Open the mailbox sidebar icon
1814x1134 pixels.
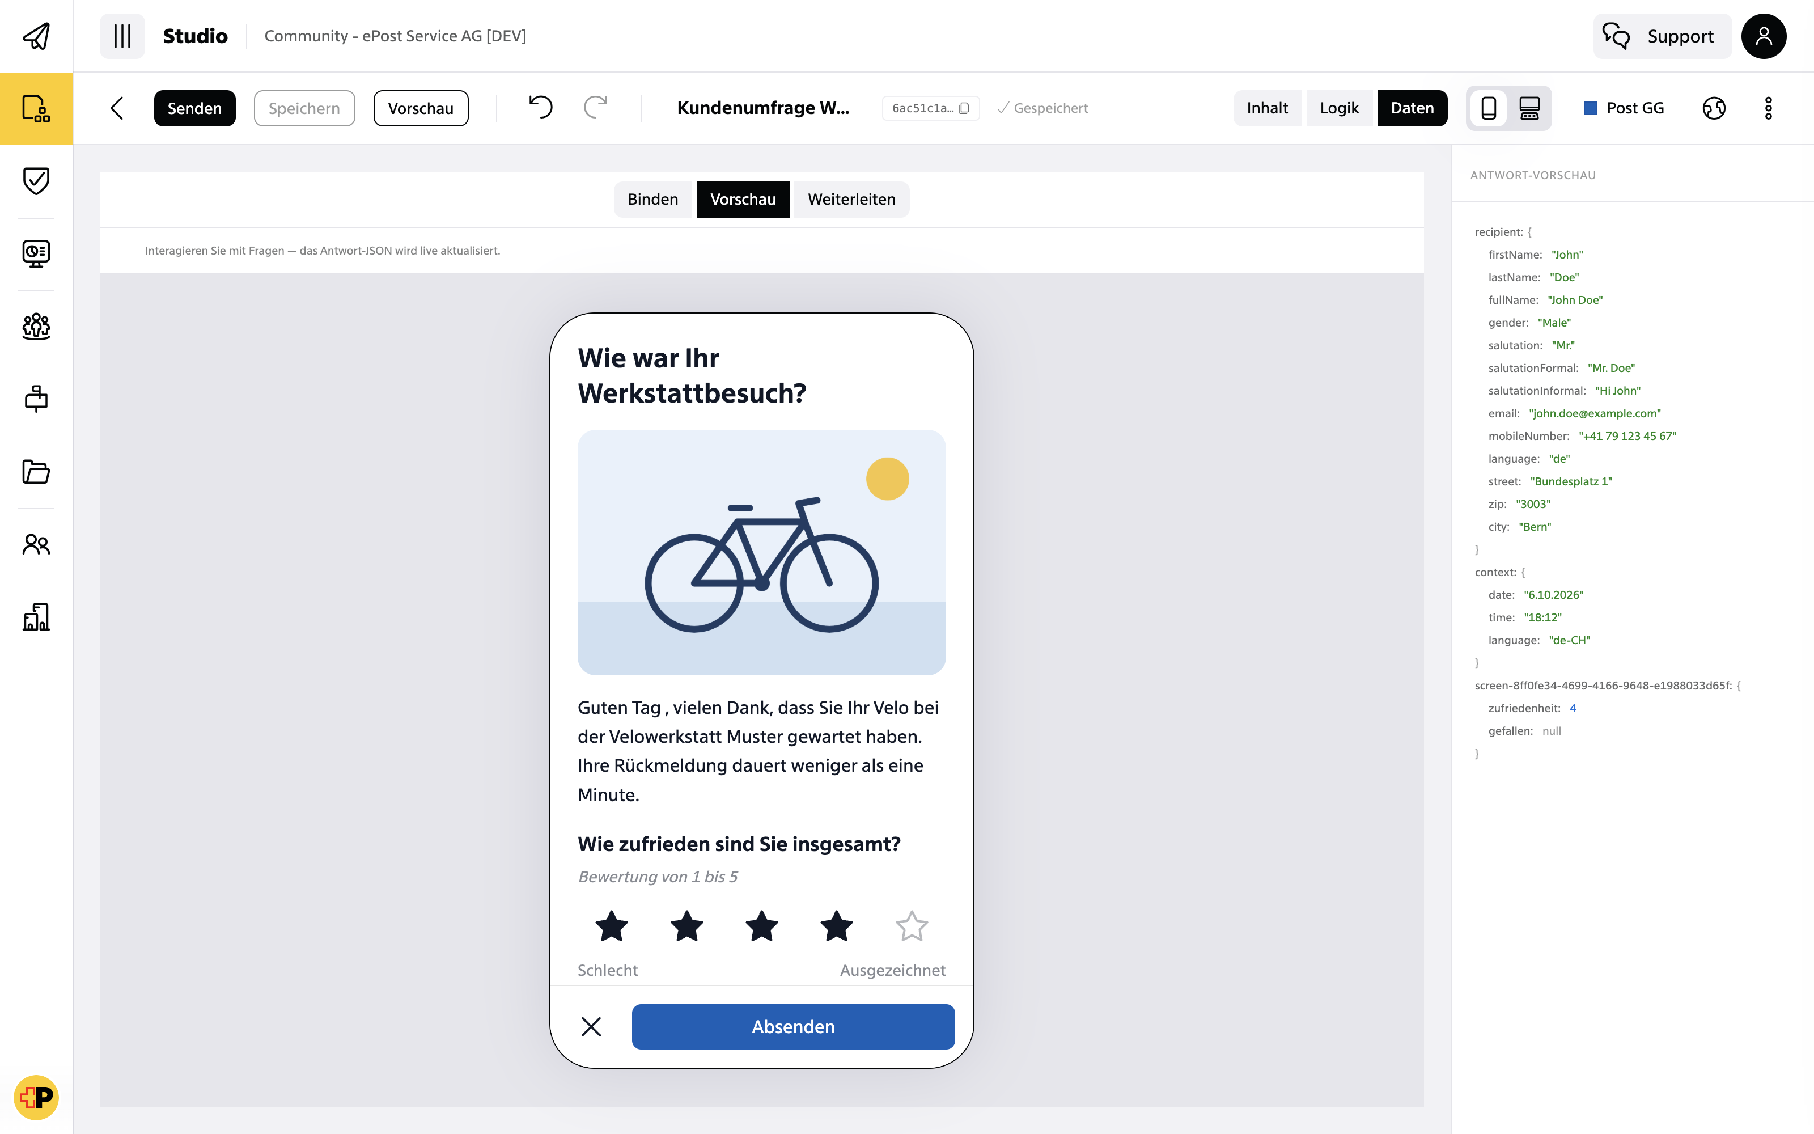pyautogui.click(x=36, y=398)
